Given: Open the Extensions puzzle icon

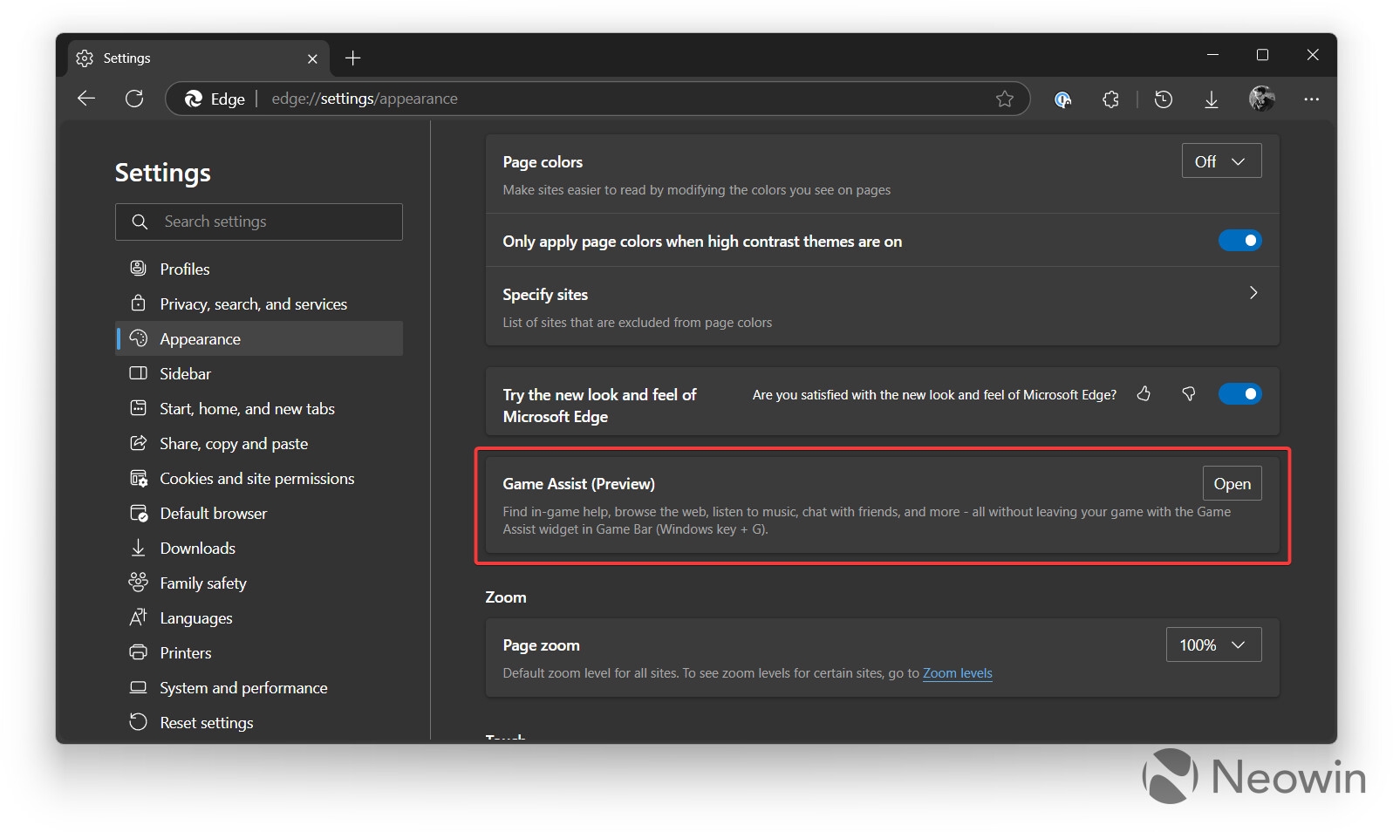Looking at the screenshot, I should (x=1110, y=99).
